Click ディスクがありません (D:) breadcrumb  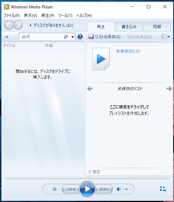coord(53,25)
